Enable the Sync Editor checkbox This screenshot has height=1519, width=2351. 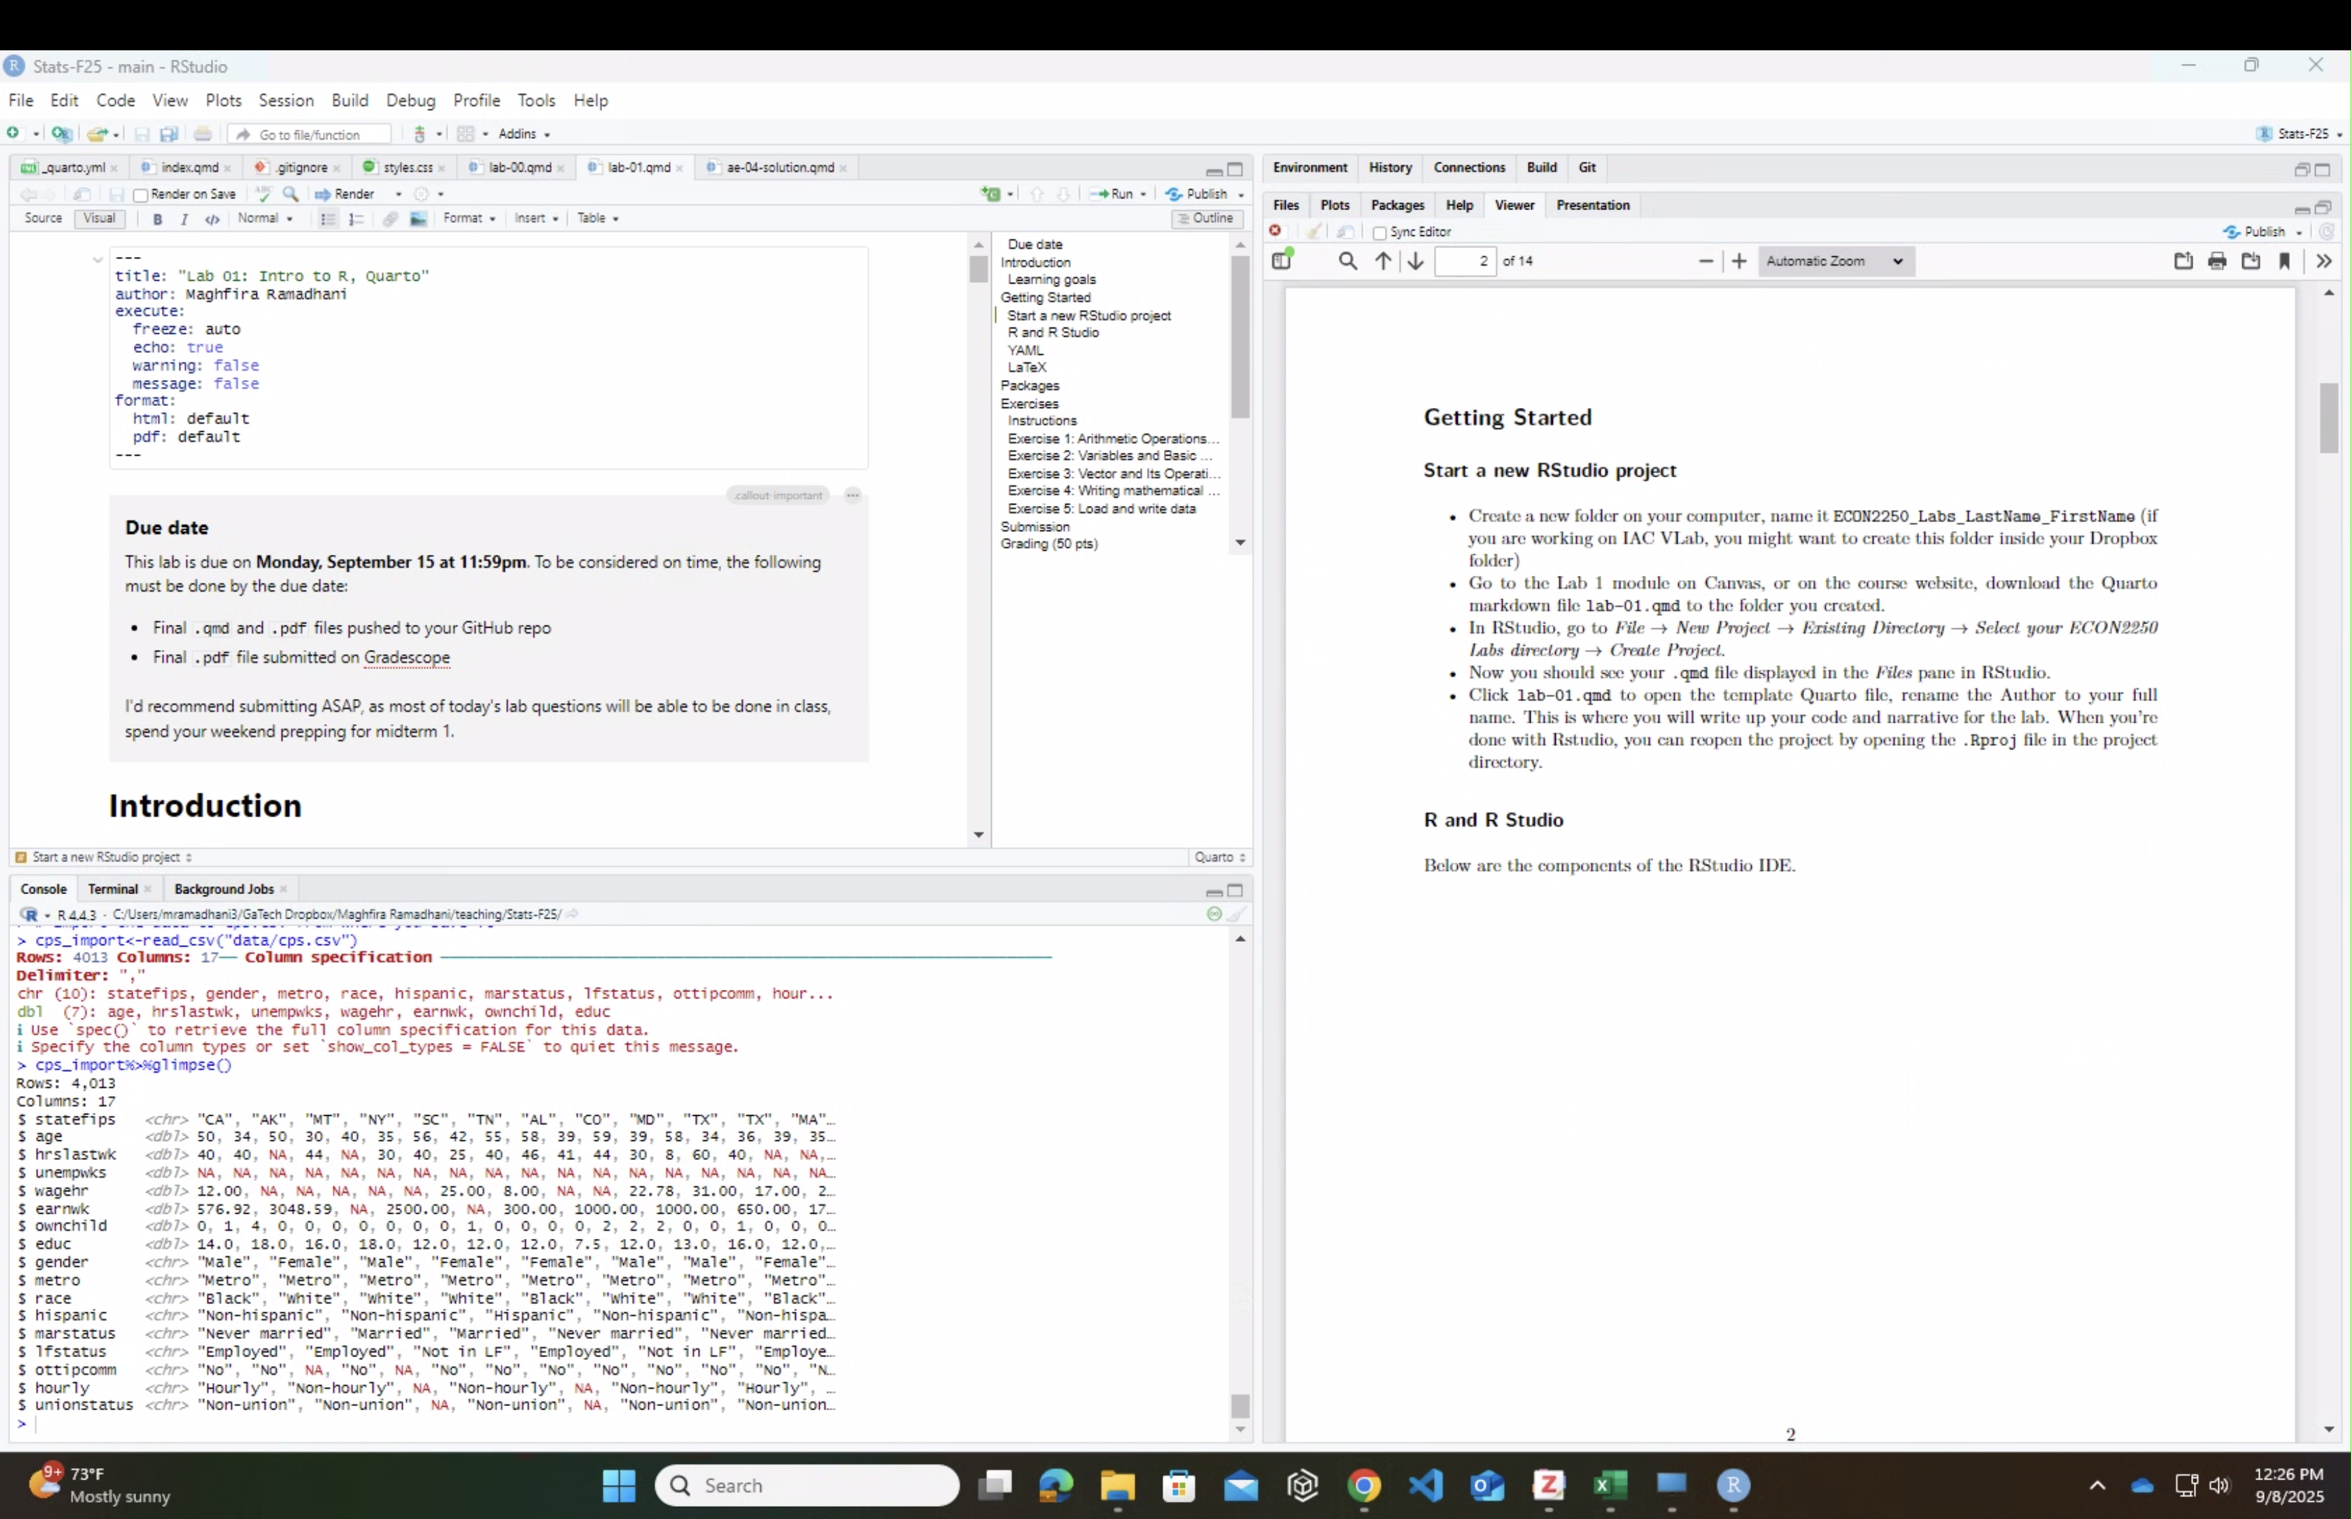(1379, 233)
